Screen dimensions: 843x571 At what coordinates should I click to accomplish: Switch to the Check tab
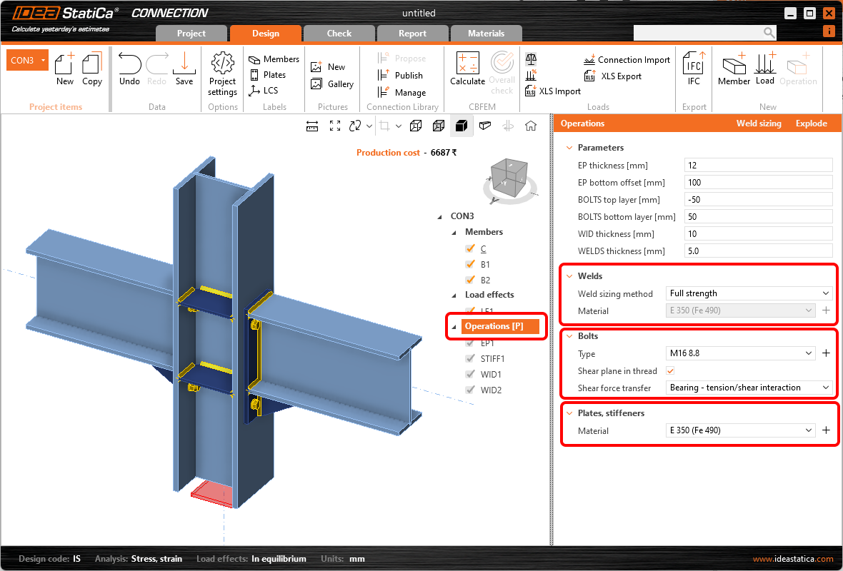click(x=339, y=33)
